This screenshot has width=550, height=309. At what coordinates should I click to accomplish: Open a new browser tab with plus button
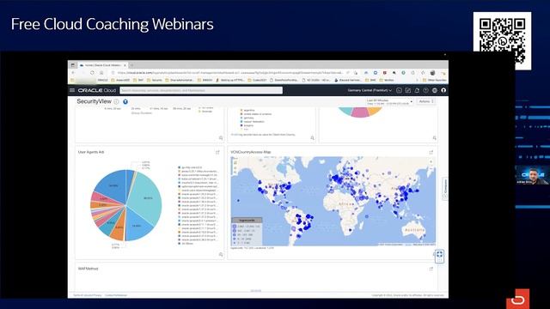coord(131,65)
